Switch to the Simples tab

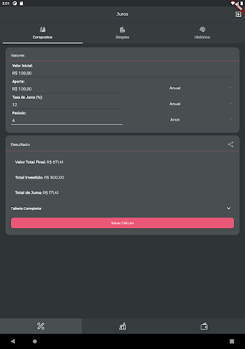122,33
